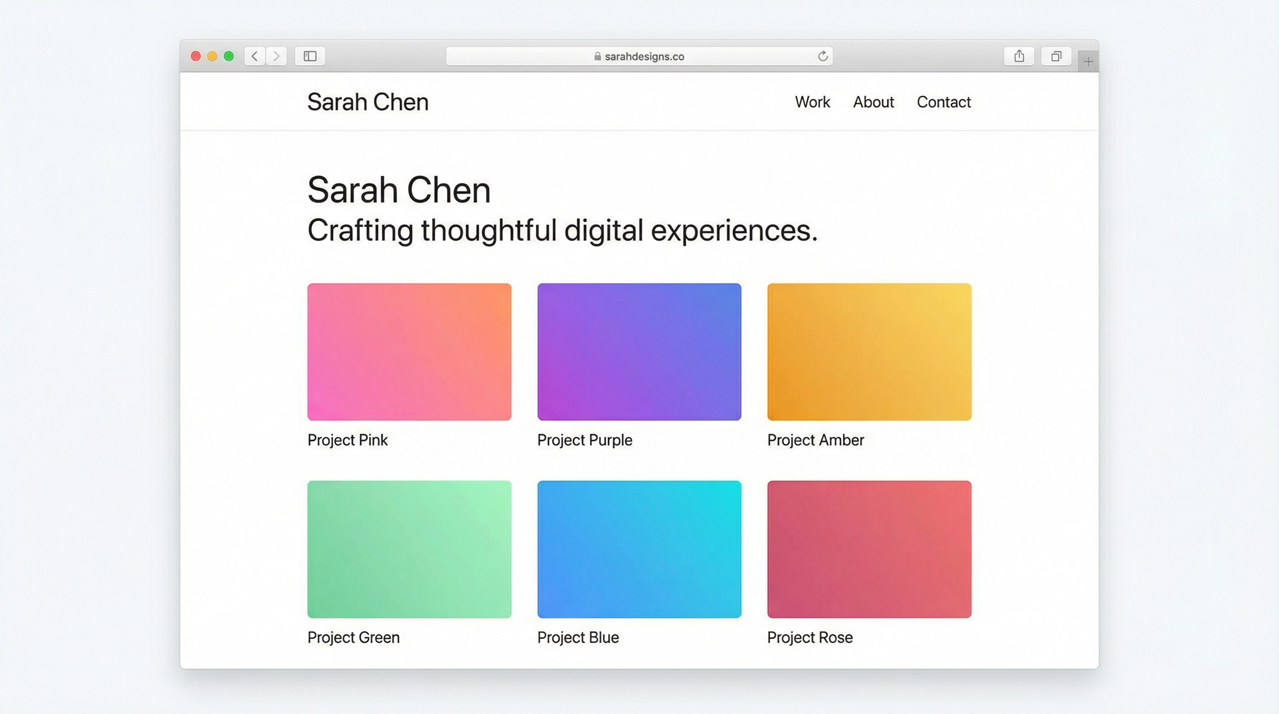
Task: Open Project Blue
Action: tap(639, 549)
